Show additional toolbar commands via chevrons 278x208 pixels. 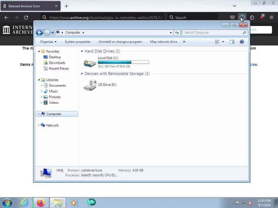184,42
